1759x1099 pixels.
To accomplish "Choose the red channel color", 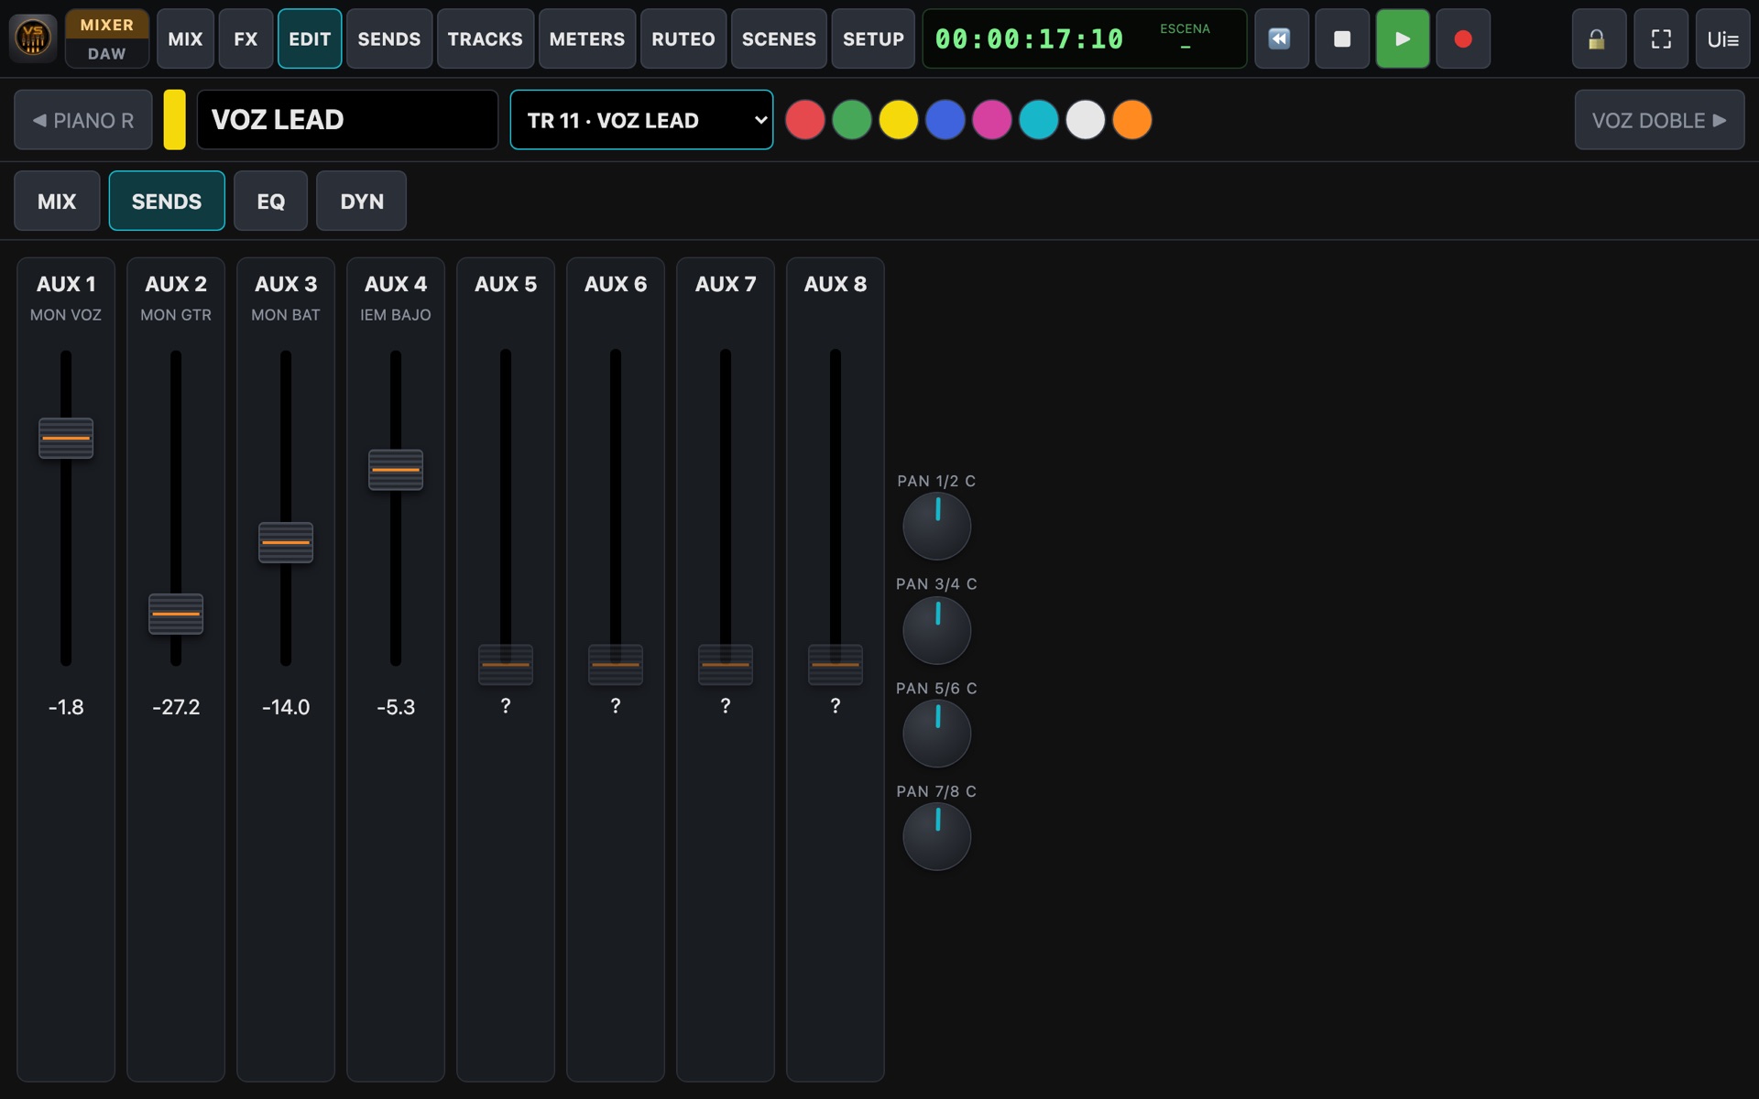I will (x=805, y=120).
